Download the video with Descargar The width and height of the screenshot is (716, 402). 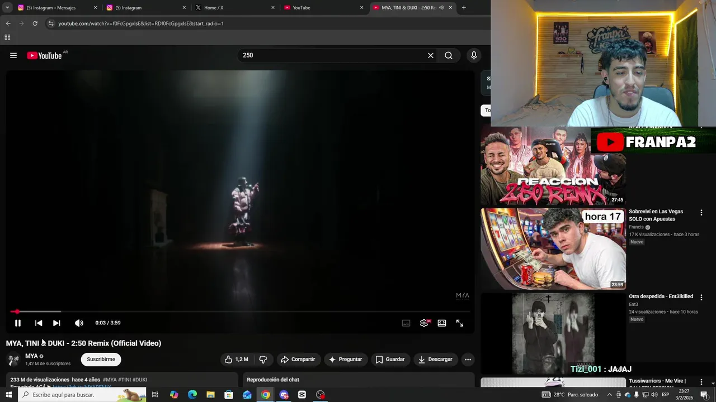(435, 360)
